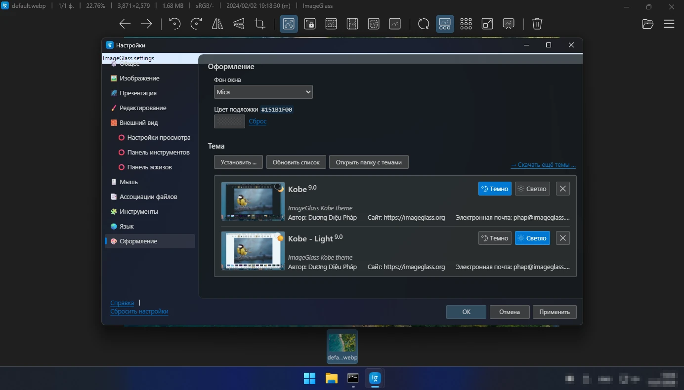Open the Презентация settings section
This screenshot has width=684, height=390.
(150, 93)
